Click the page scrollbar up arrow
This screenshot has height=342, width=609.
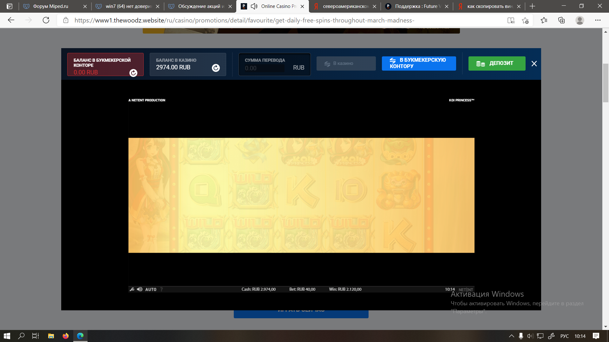(x=606, y=32)
